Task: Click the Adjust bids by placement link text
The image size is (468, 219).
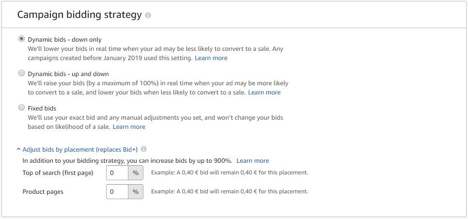Action: pyautogui.click(x=80, y=149)
